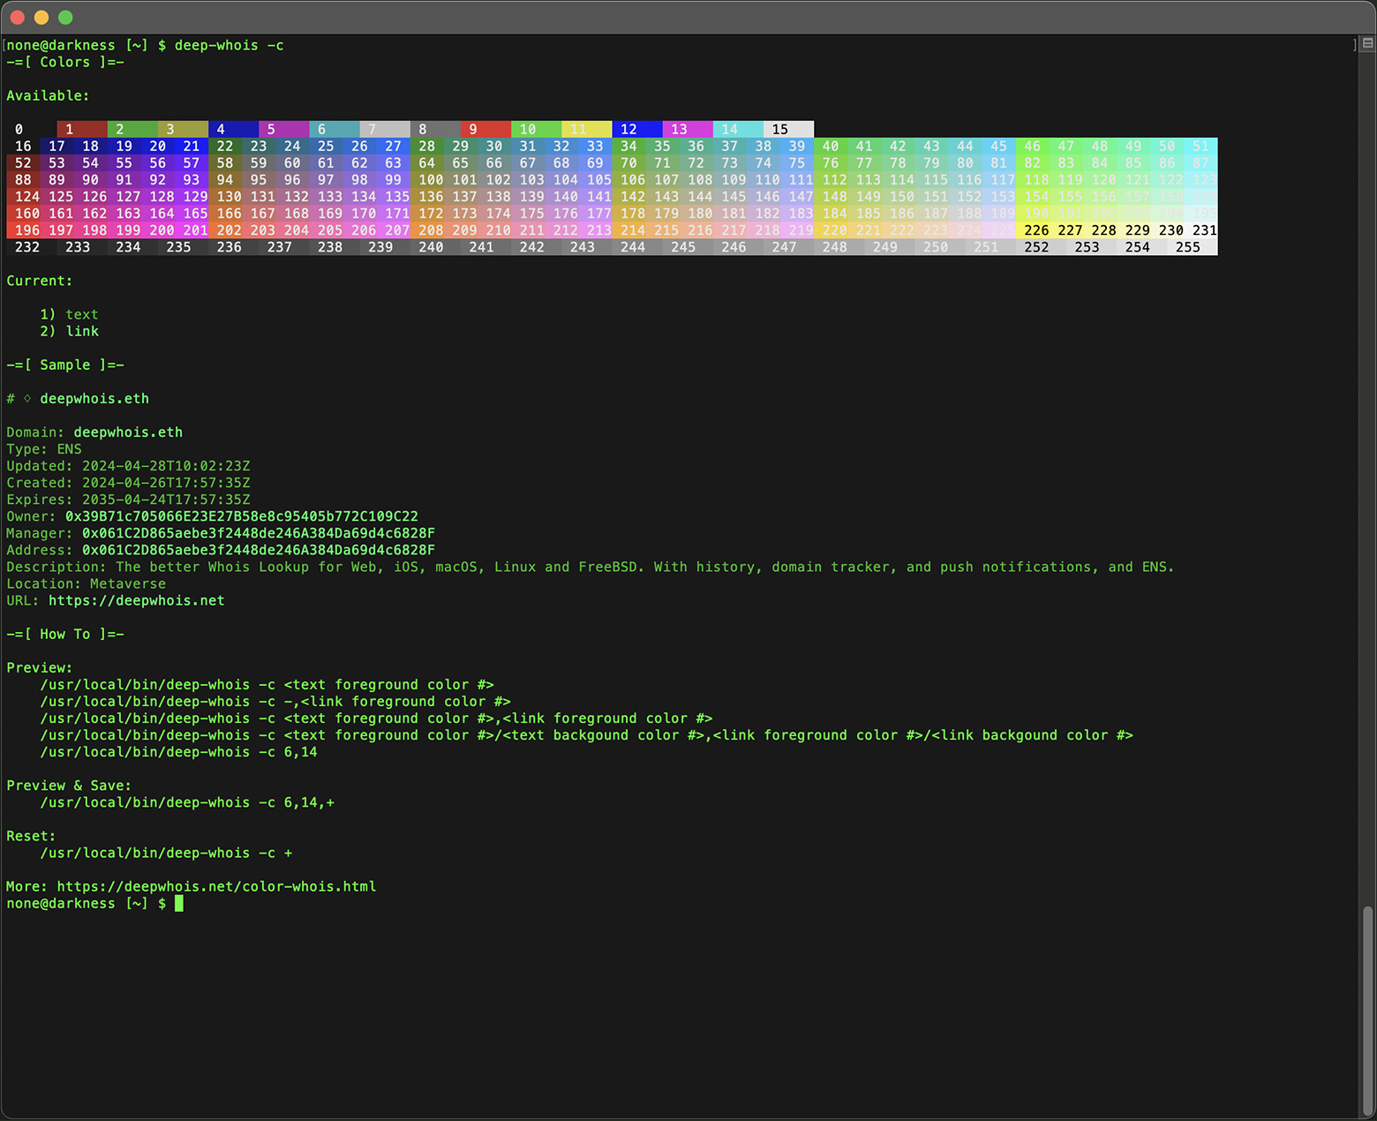Select the white swatch 15
The height and width of the screenshot is (1121, 1377).
click(x=788, y=129)
